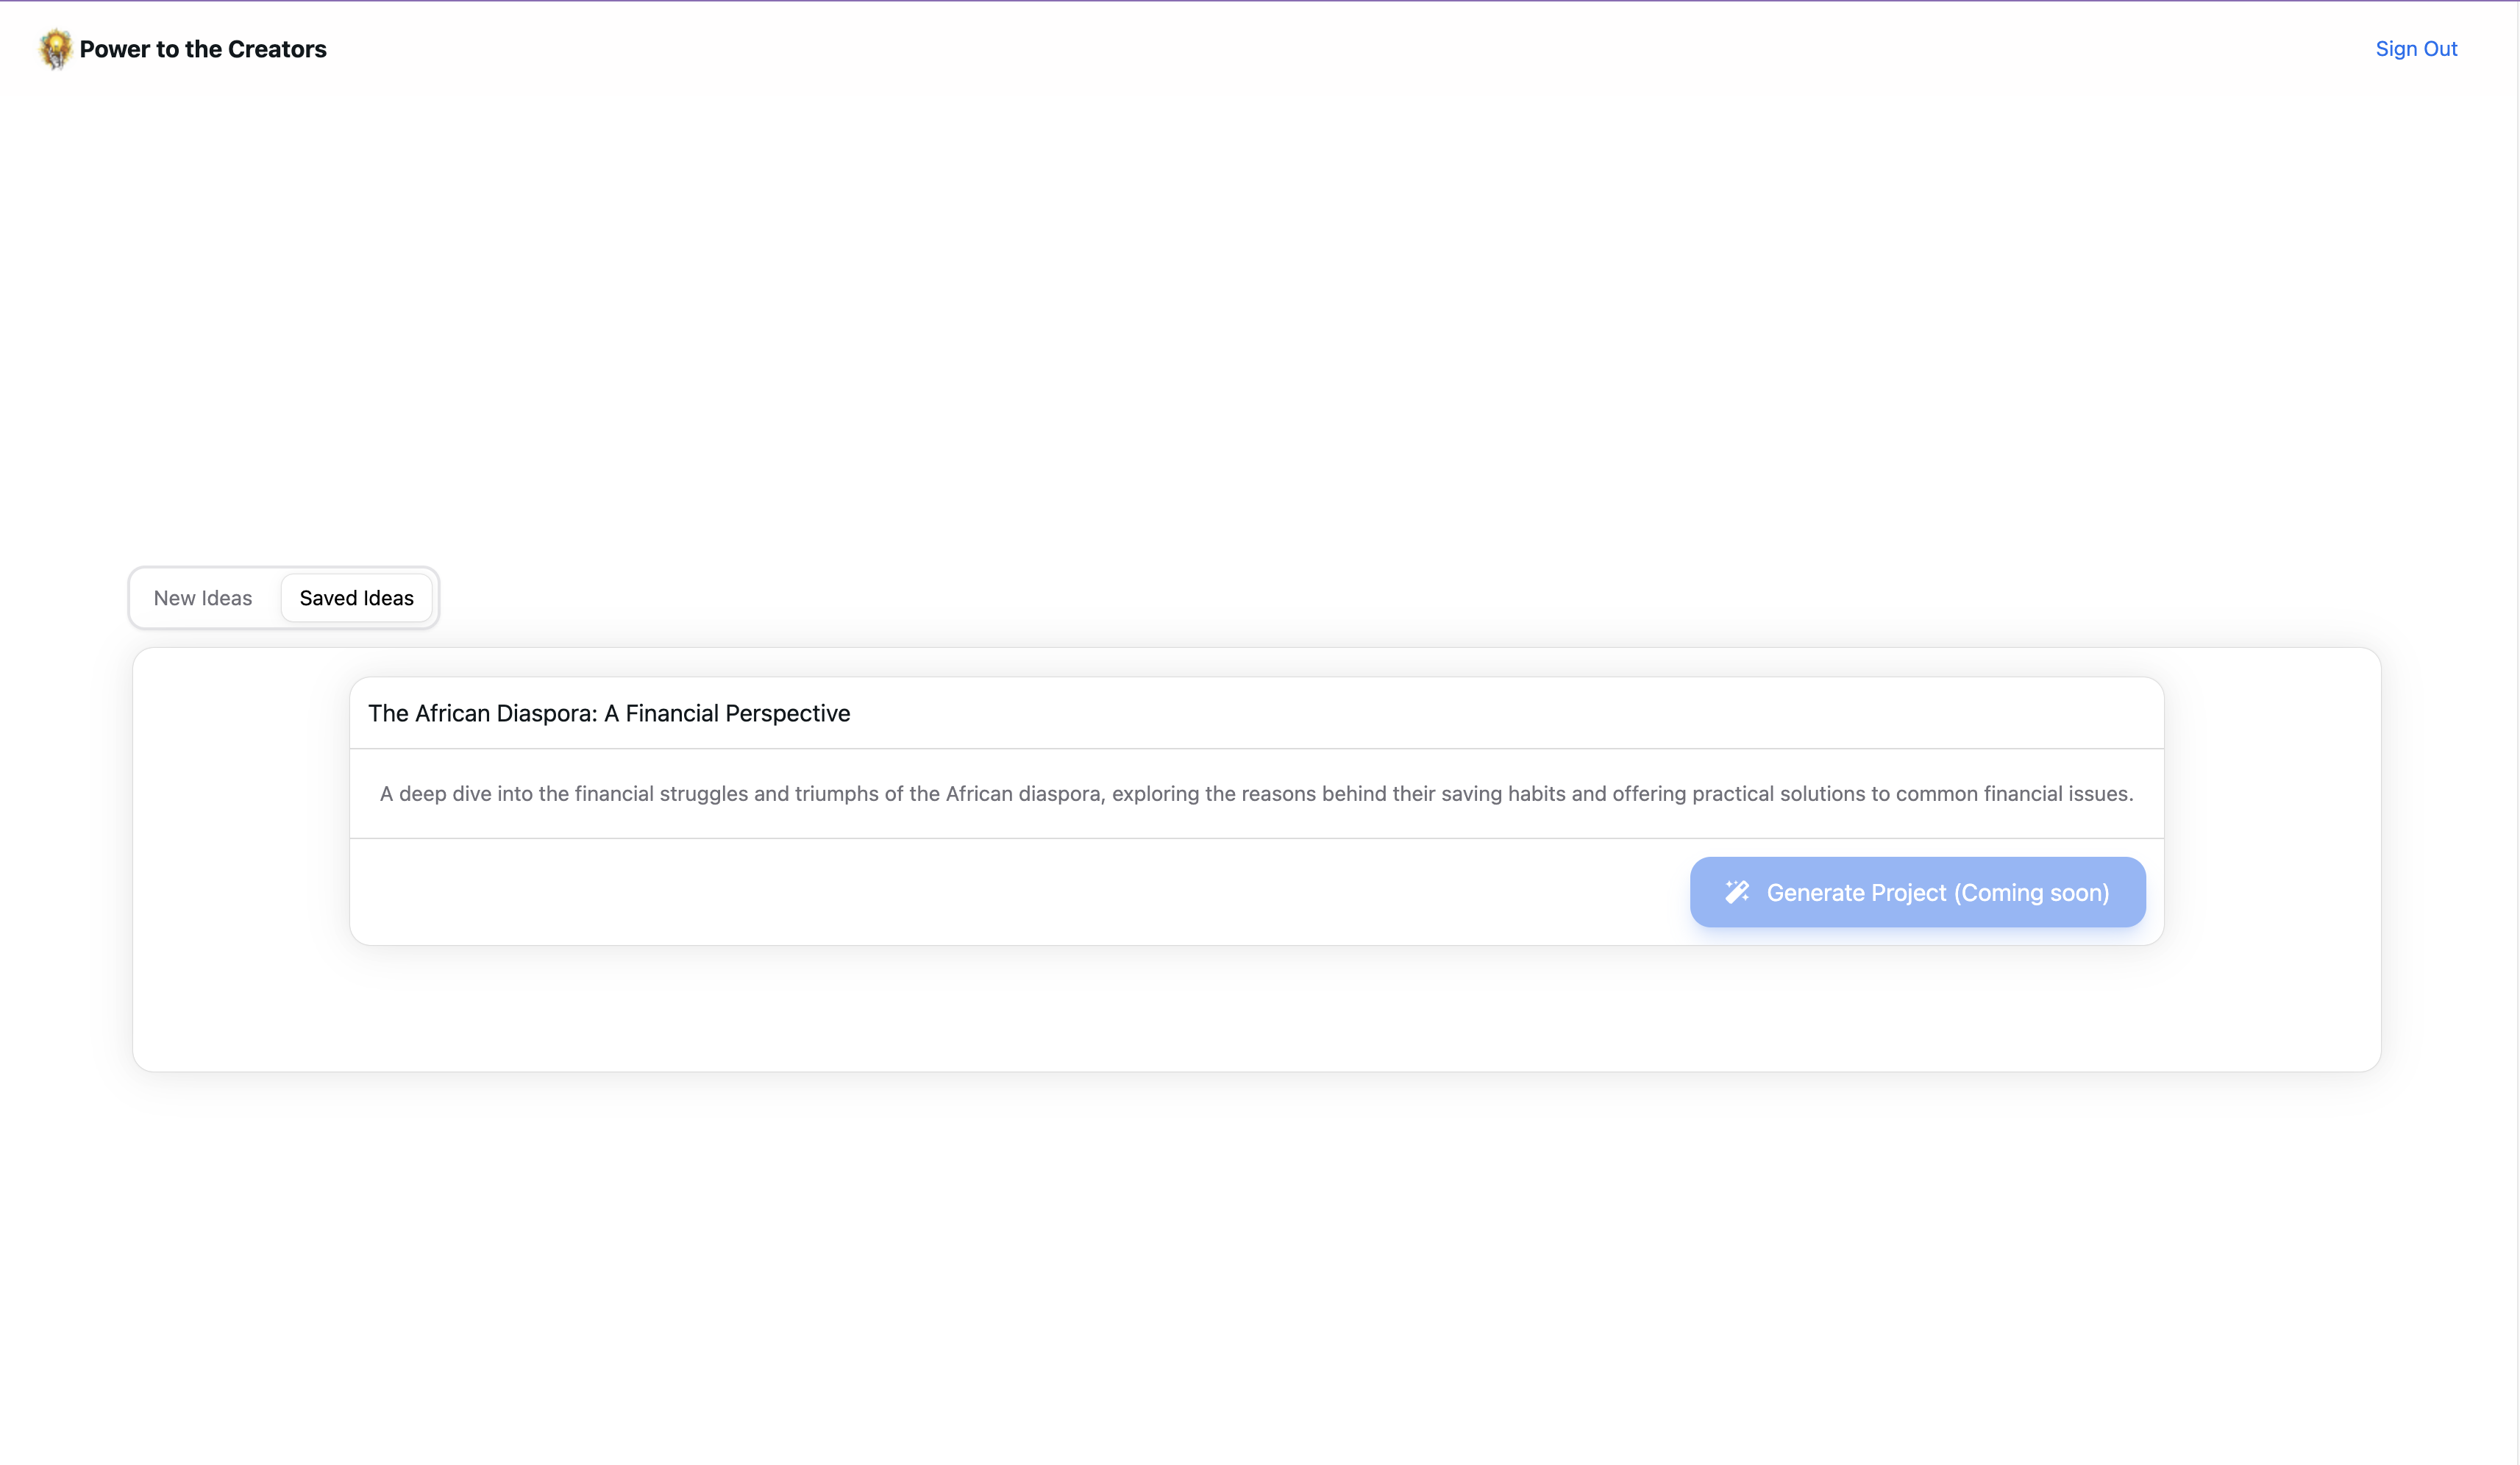Screen dimensions: 2520x1465
Task: Click 'Financial Perspective' in the card heading
Action: coord(738,713)
